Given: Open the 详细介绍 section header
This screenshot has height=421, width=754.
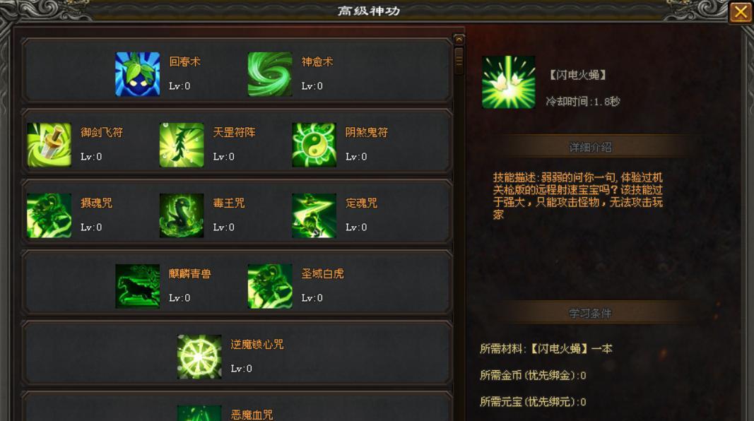Looking at the screenshot, I should pos(591,147).
